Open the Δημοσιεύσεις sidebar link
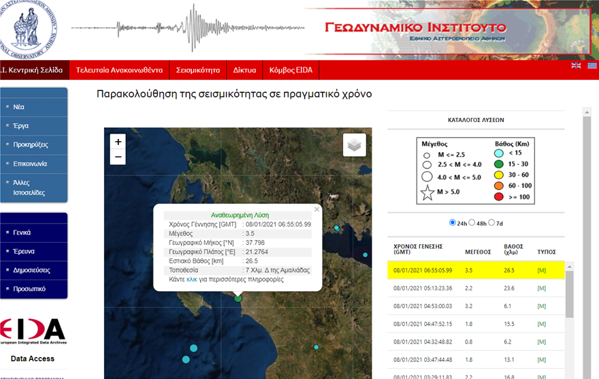 [31, 270]
